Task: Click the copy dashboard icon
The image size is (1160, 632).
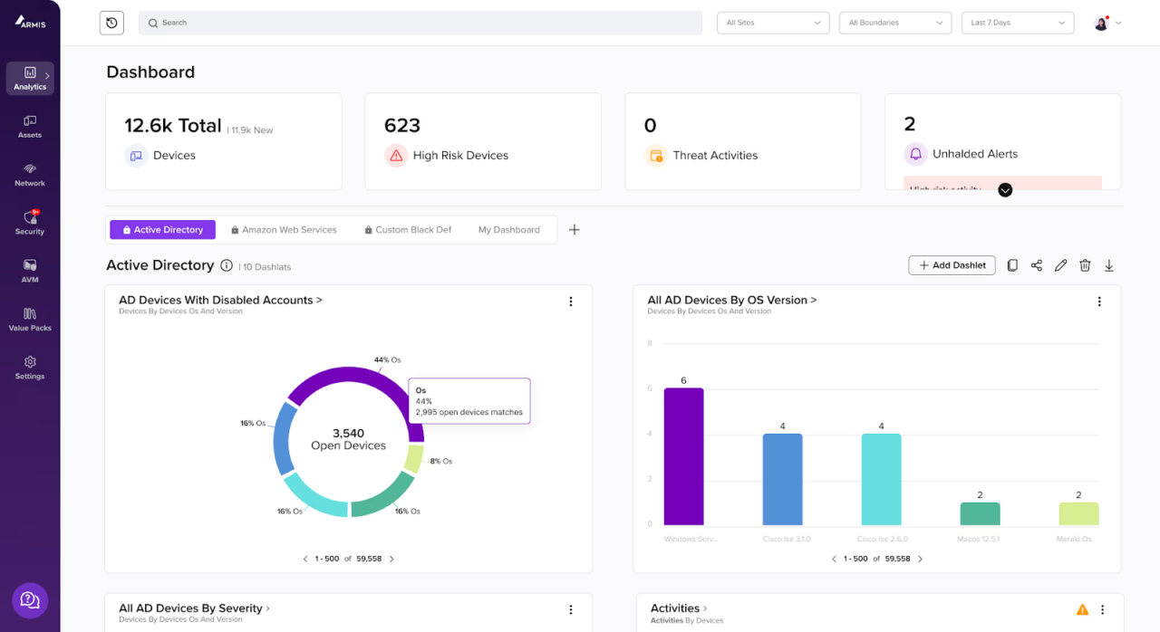Action: [1012, 265]
